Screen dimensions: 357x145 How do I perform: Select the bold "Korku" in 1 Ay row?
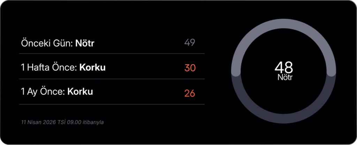(x=80, y=92)
